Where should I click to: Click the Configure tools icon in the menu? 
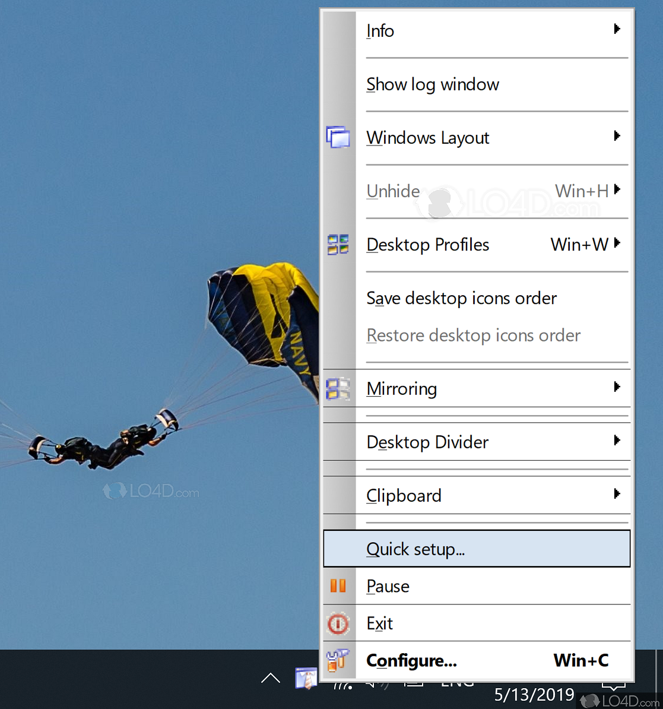pyautogui.click(x=338, y=660)
